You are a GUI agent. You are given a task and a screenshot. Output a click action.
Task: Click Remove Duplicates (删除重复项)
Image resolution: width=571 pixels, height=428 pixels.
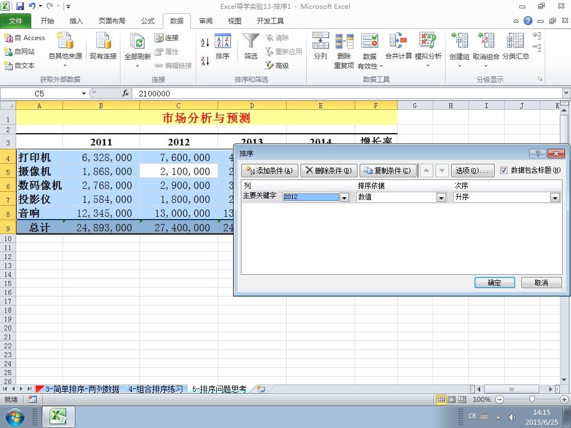(x=344, y=50)
